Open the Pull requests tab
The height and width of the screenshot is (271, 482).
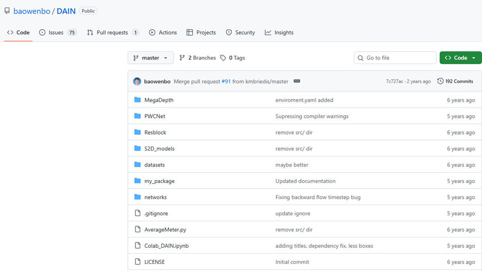click(x=113, y=32)
